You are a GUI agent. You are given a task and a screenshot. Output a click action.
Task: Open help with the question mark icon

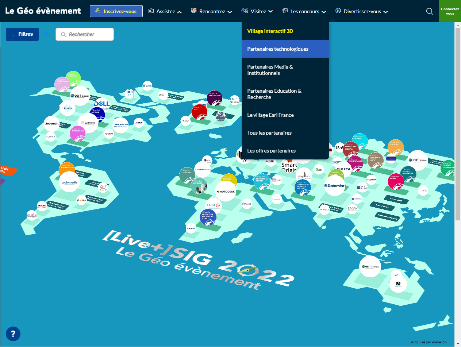click(x=13, y=333)
